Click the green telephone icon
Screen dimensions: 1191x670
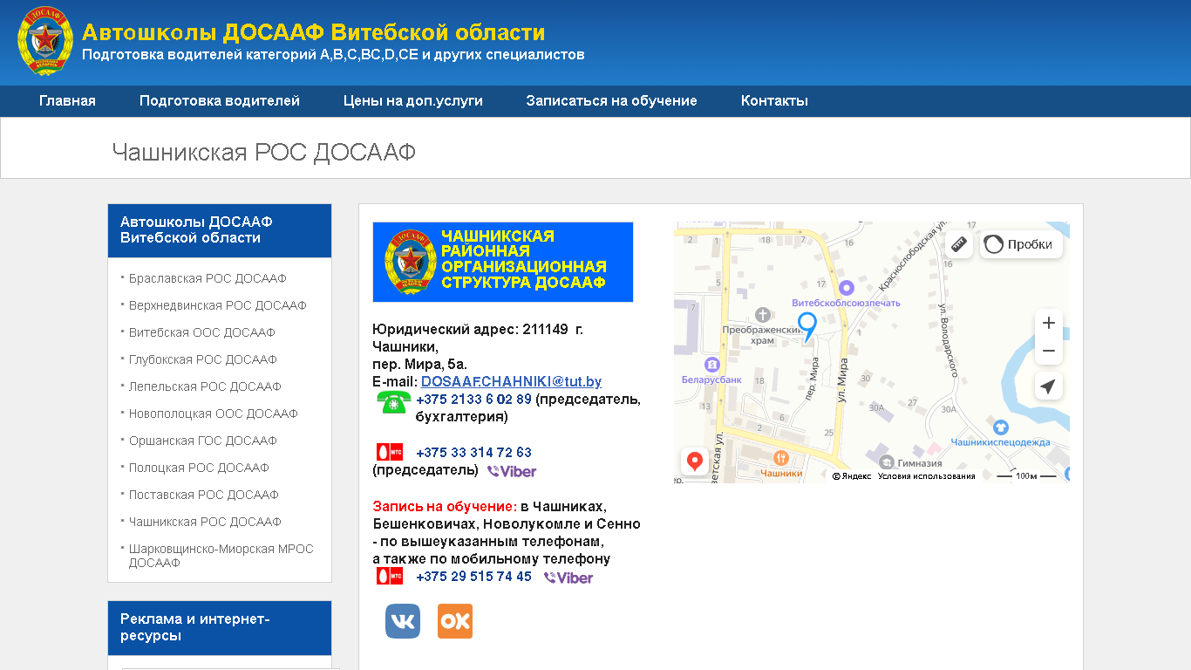click(393, 401)
